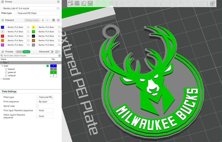Screen dimensions: 222x142
Task: Click the search plate, object and part field
Action: 31,56
